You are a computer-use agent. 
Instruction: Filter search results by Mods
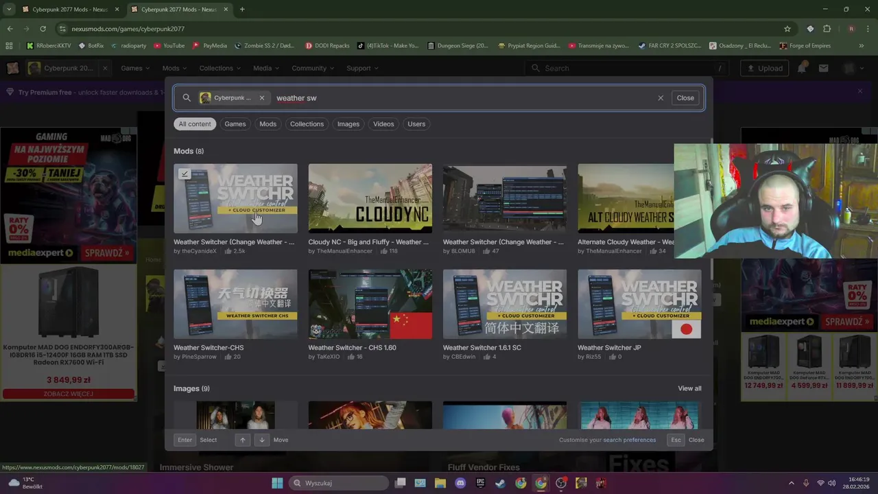point(268,124)
